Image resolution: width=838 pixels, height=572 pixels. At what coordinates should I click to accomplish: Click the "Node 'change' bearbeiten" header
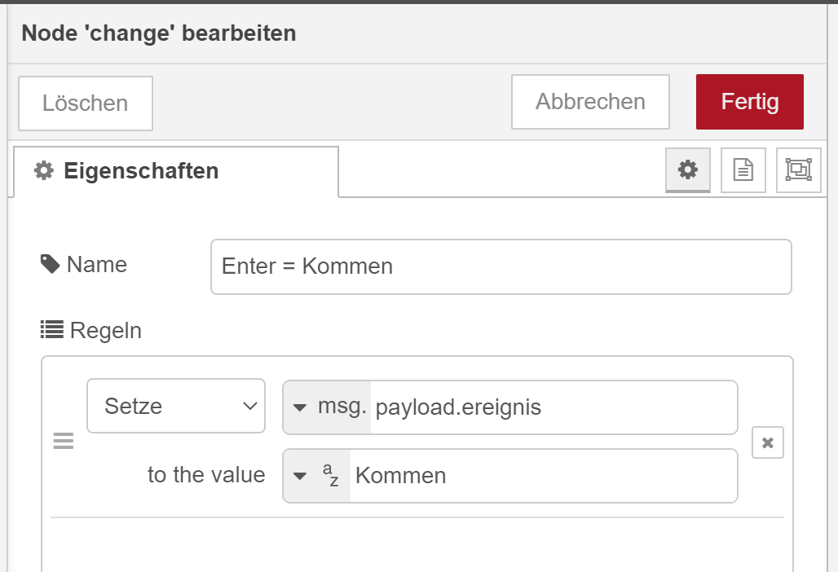click(158, 33)
